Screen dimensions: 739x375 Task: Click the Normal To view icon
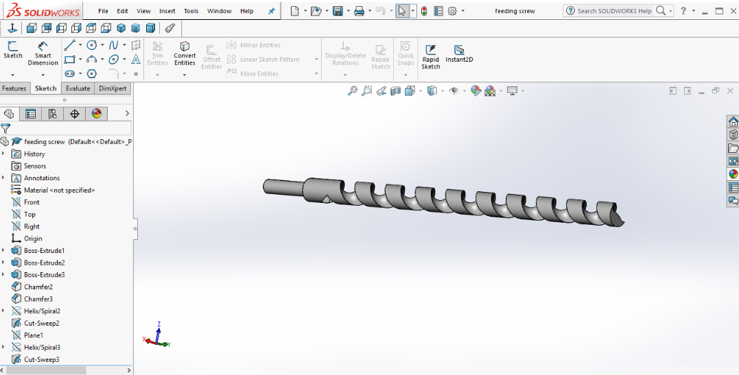[12, 28]
